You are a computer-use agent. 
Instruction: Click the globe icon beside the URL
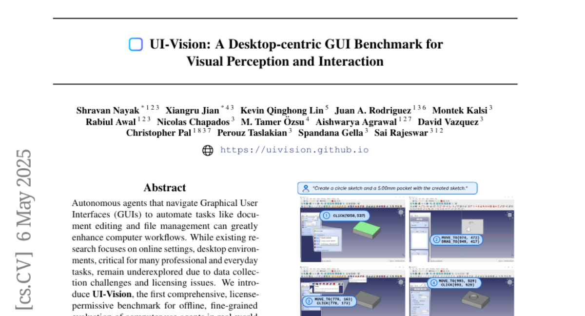click(208, 150)
